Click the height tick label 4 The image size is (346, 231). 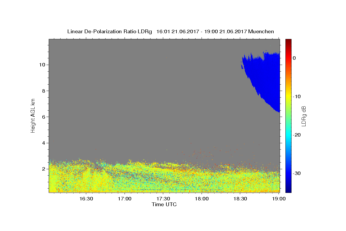point(44,143)
